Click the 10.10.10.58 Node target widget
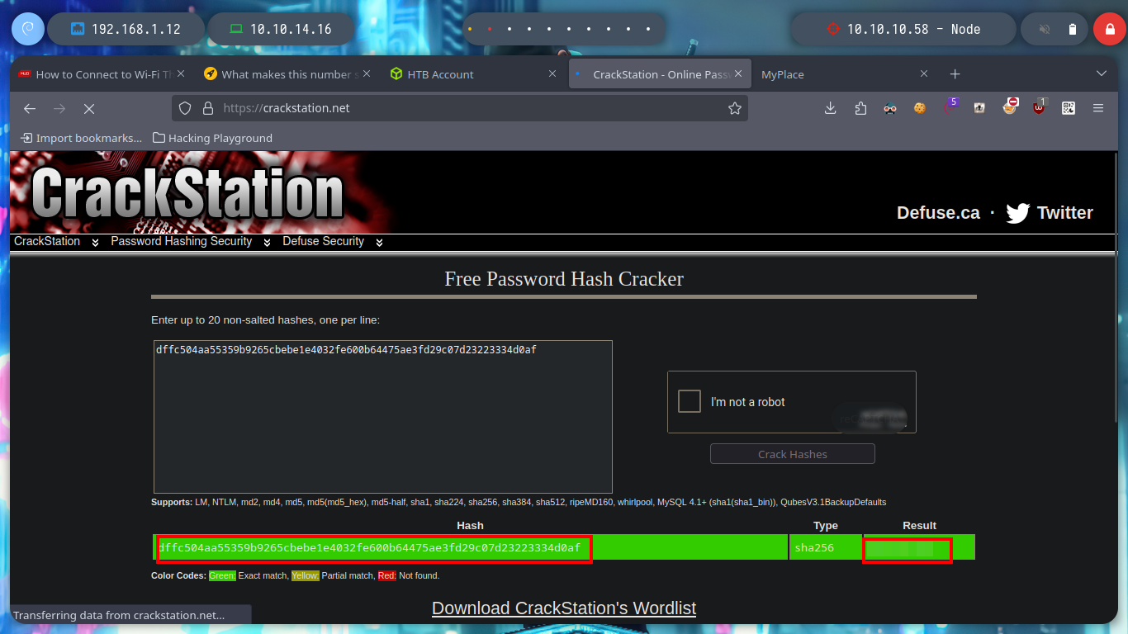The height and width of the screenshot is (634, 1128). tap(903, 30)
